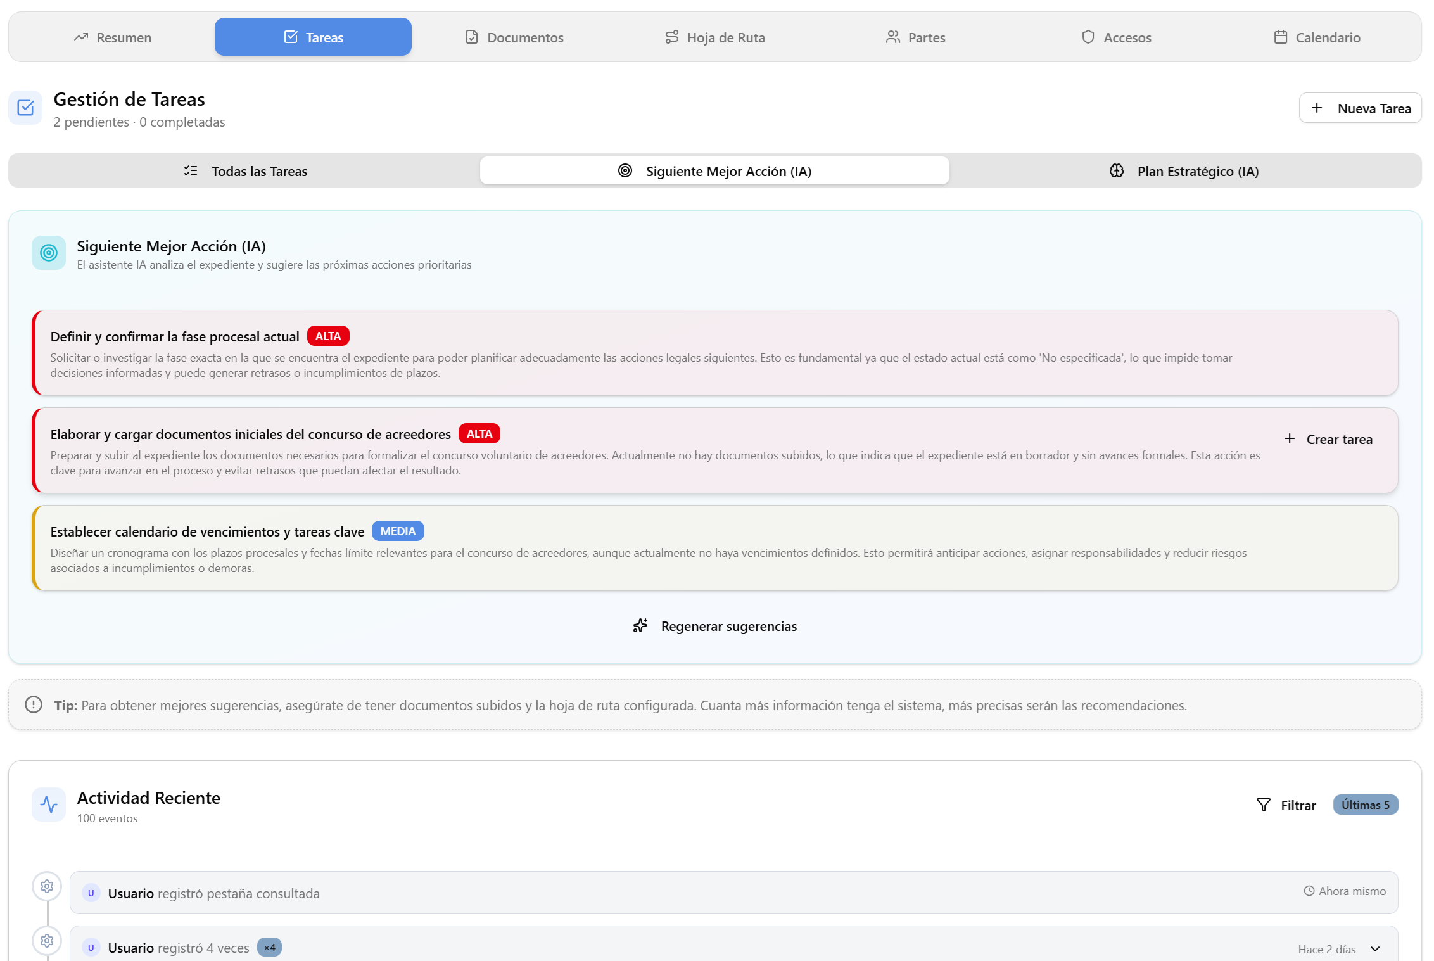Click Regenerar sugerencias
The height and width of the screenshot is (961, 1434).
tap(714, 626)
